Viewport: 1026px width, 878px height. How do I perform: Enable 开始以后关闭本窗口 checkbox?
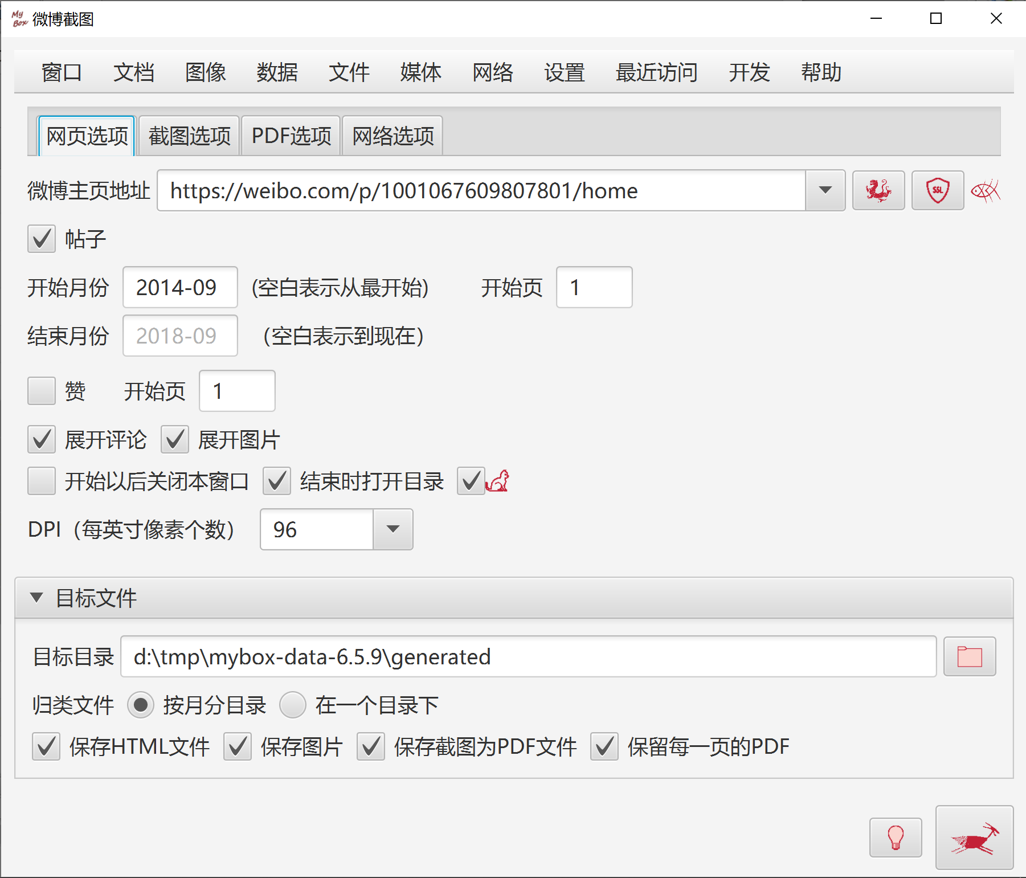point(42,481)
